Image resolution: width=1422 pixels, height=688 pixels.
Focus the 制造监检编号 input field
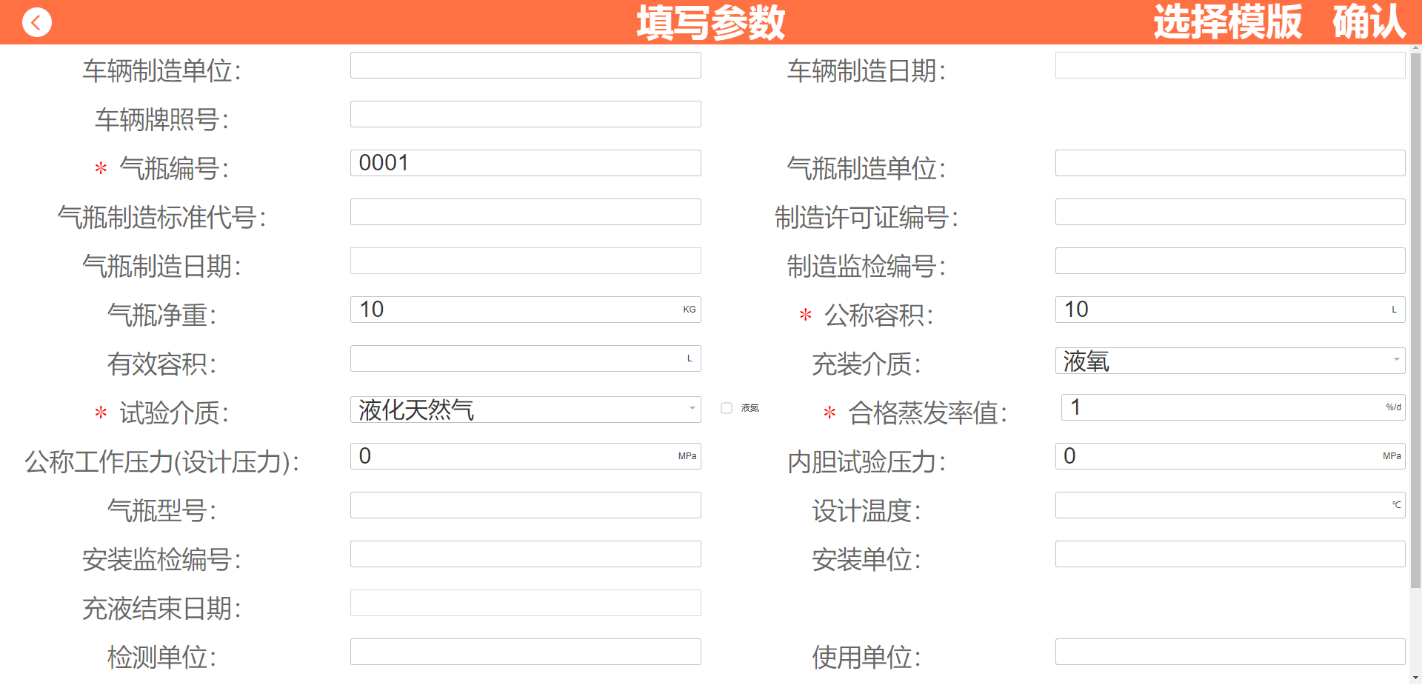coord(1230,261)
